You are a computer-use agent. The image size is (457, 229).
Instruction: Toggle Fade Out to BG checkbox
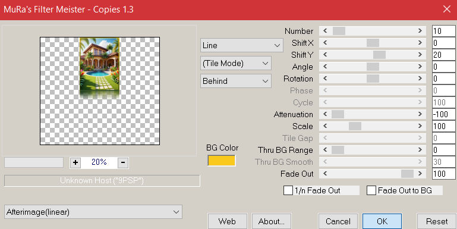[371, 190]
